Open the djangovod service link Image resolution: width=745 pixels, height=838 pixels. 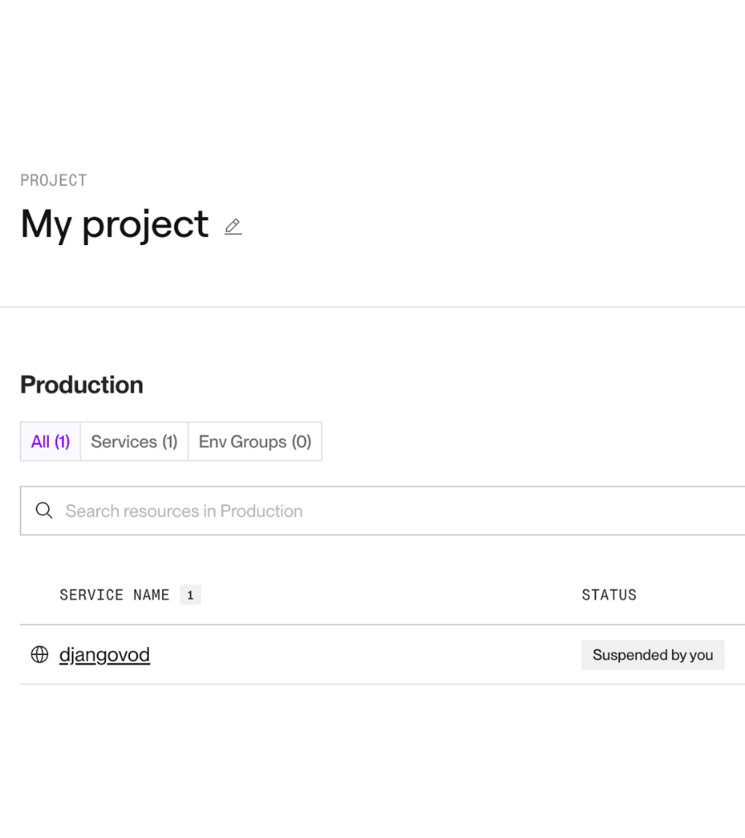[x=104, y=655]
